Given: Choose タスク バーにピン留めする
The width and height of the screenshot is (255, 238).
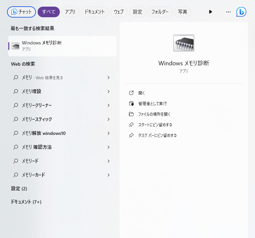Looking at the screenshot, I should pyautogui.click(x=158, y=135).
